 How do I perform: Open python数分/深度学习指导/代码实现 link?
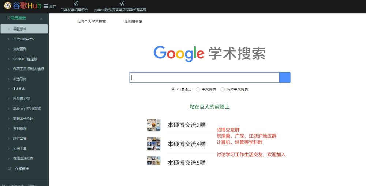click(x=120, y=10)
